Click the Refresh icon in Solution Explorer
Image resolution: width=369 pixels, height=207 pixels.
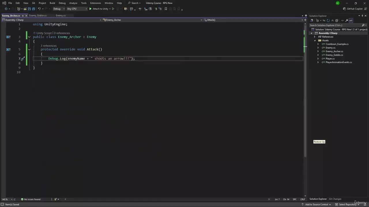coord(328,20)
